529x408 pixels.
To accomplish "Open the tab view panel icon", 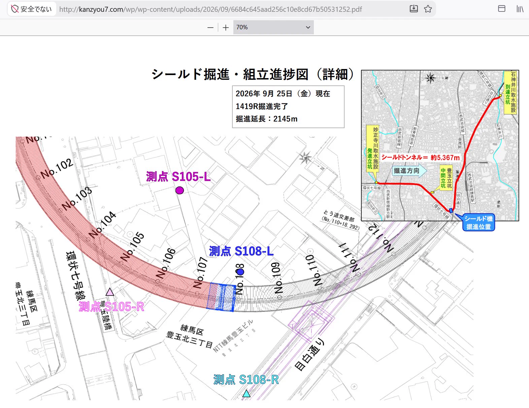I will 502,9.
